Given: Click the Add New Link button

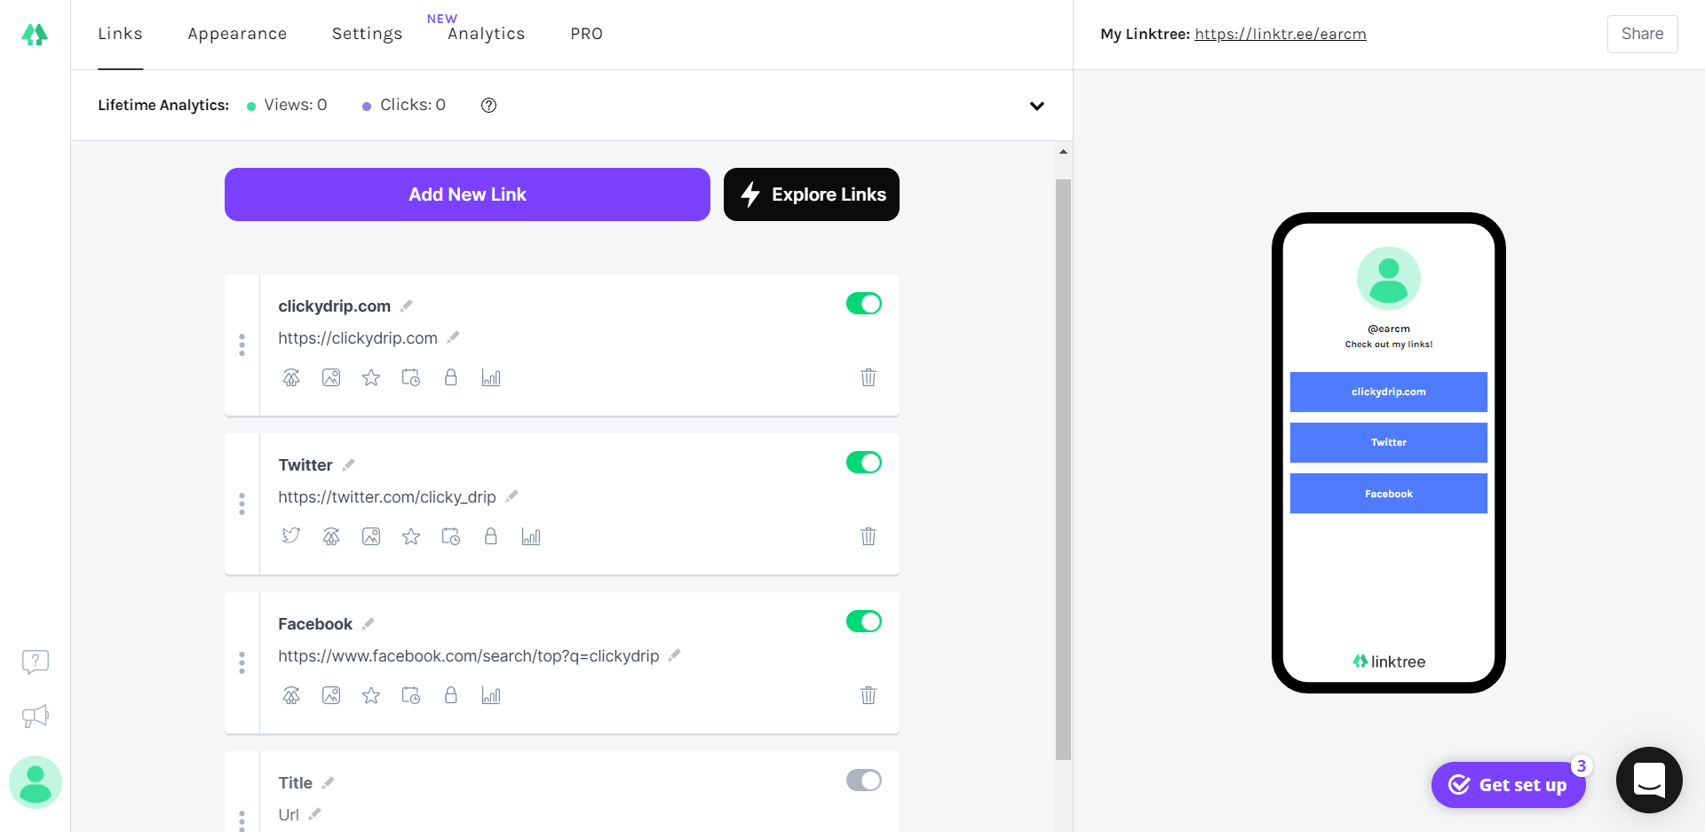Looking at the screenshot, I should pos(467,194).
